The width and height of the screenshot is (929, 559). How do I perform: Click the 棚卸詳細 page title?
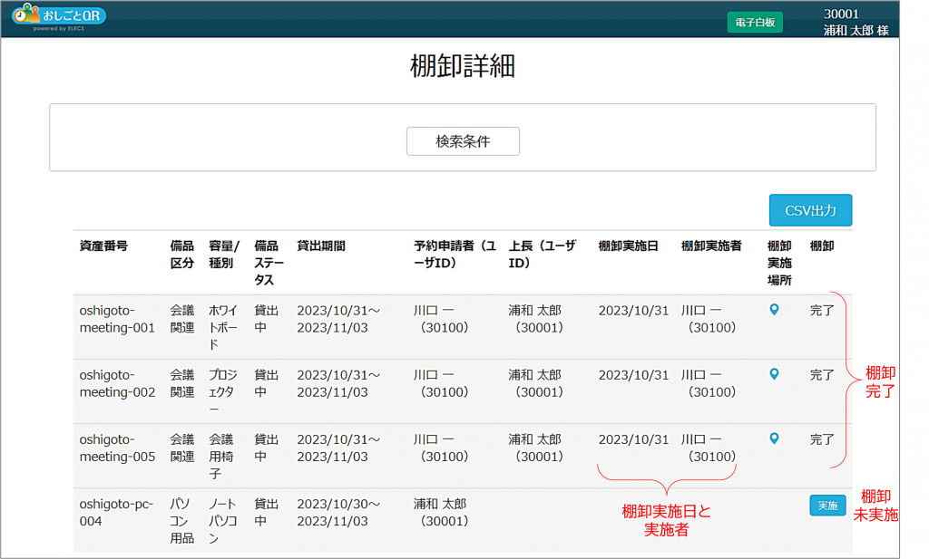[x=463, y=65]
